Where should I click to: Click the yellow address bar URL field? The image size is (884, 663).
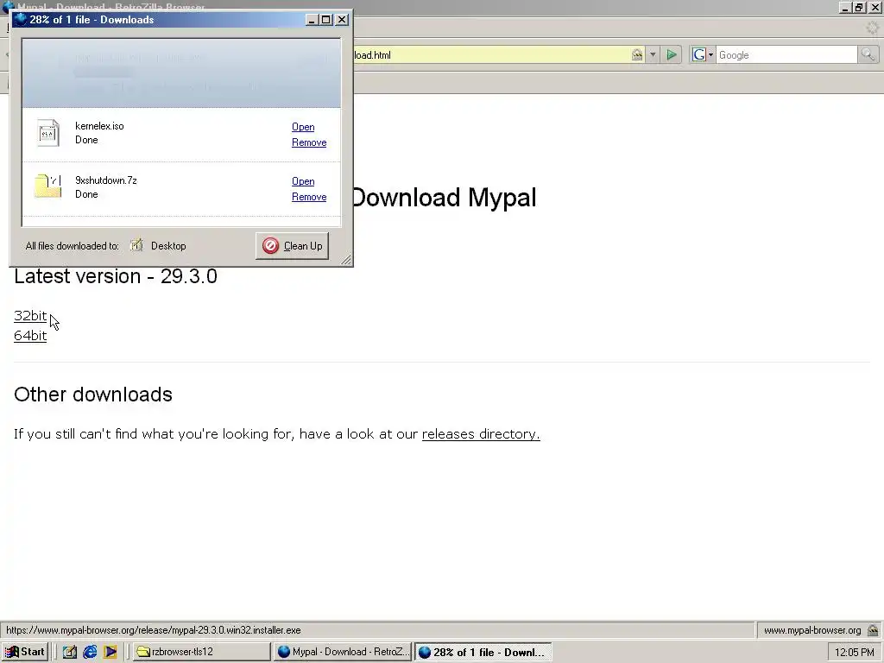tap(490, 54)
